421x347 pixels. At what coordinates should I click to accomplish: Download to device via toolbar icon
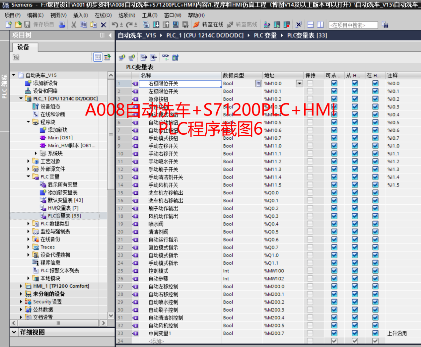tap(156, 25)
